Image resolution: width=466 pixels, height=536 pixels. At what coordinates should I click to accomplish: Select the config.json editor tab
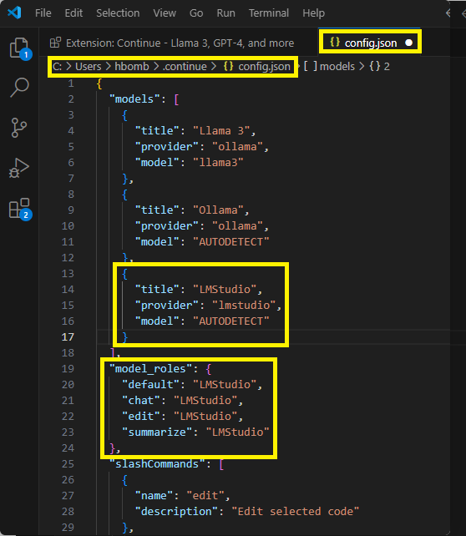(x=370, y=43)
